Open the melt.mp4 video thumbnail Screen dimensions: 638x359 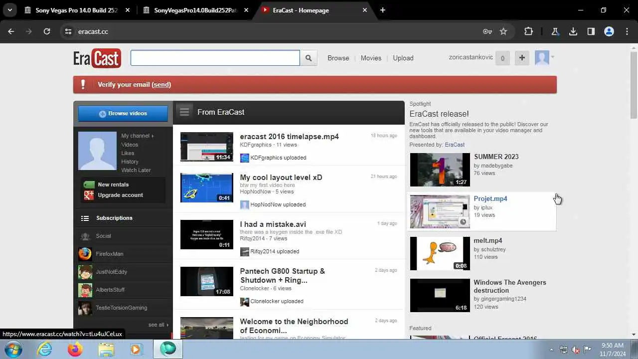[x=440, y=253]
